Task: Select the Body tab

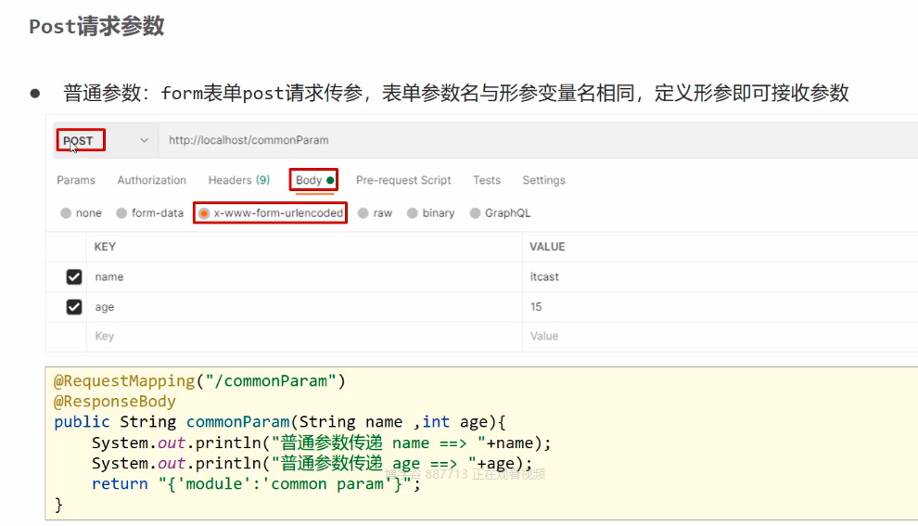Action: pyautogui.click(x=314, y=180)
